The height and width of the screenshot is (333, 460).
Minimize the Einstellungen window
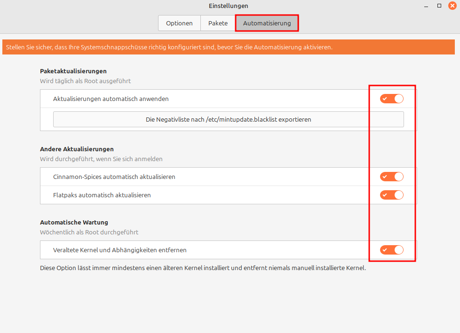pyautogui.click(x=426, y=6)
